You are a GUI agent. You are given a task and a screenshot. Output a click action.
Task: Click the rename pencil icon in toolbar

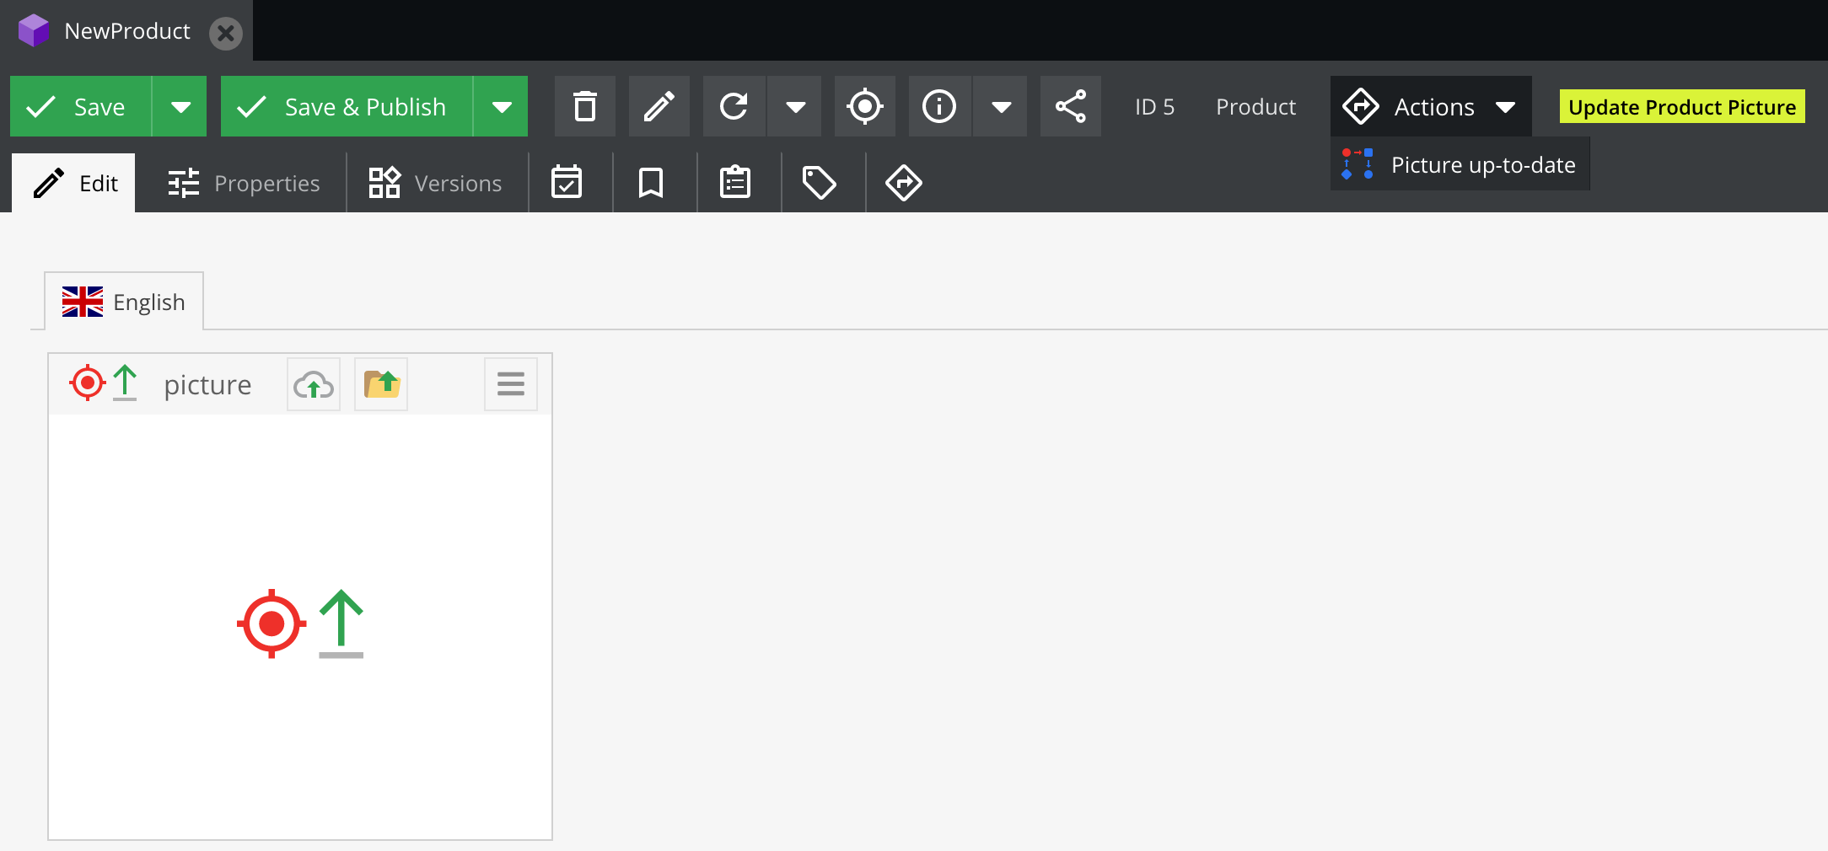click(659, 107)
